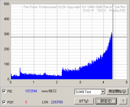Screen dimensions: 130x107
Task: Select the PIE value 1072548
Action: [x=31, y=91]
